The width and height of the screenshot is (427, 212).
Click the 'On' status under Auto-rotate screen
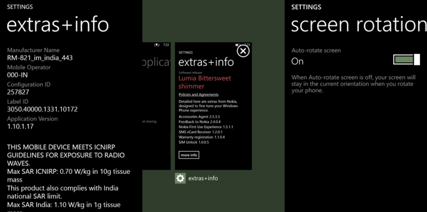pyautogui.click(x=297, y=61)
